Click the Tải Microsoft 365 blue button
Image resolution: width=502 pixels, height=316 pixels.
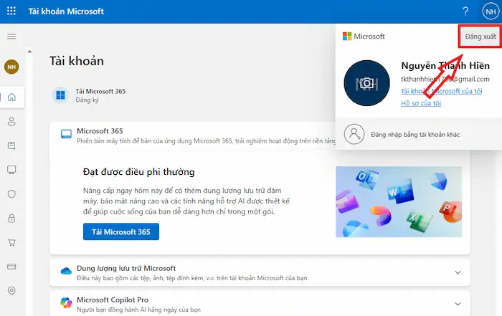[121, 232]
